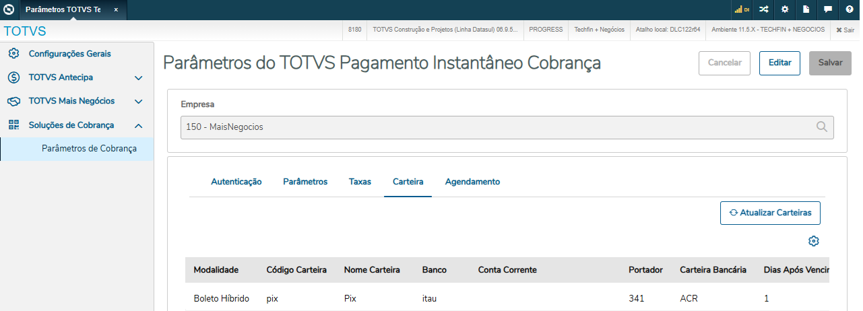Click the Empresa search magnifier icon

tap(822, 126)
